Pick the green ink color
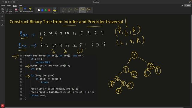The height and width of the screenshot is (108, 192). (x=46, y=10)
